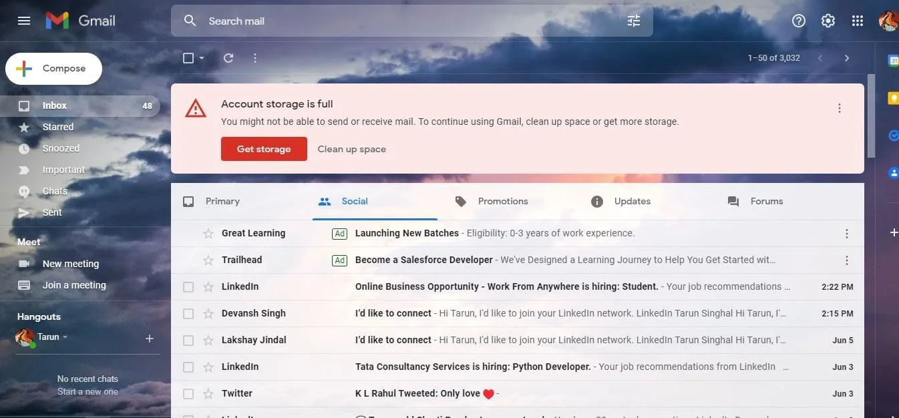Open the Sent folder
Image resolution: width=899 pixels, height=418 pixels.
(x=80, y=212)
